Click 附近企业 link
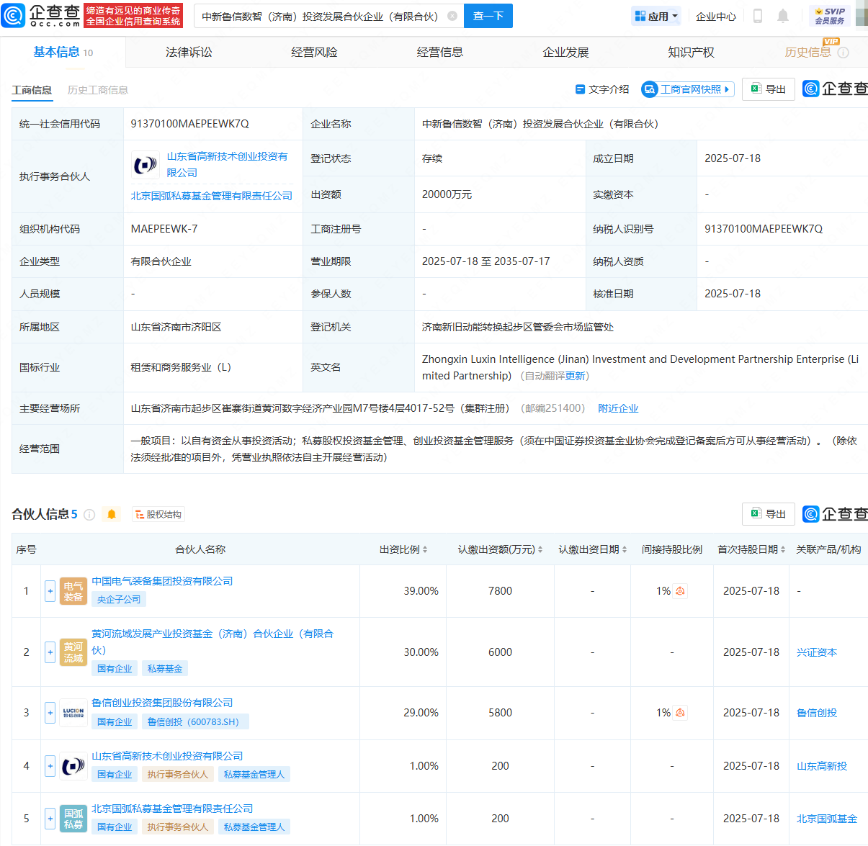 point(618,408)
